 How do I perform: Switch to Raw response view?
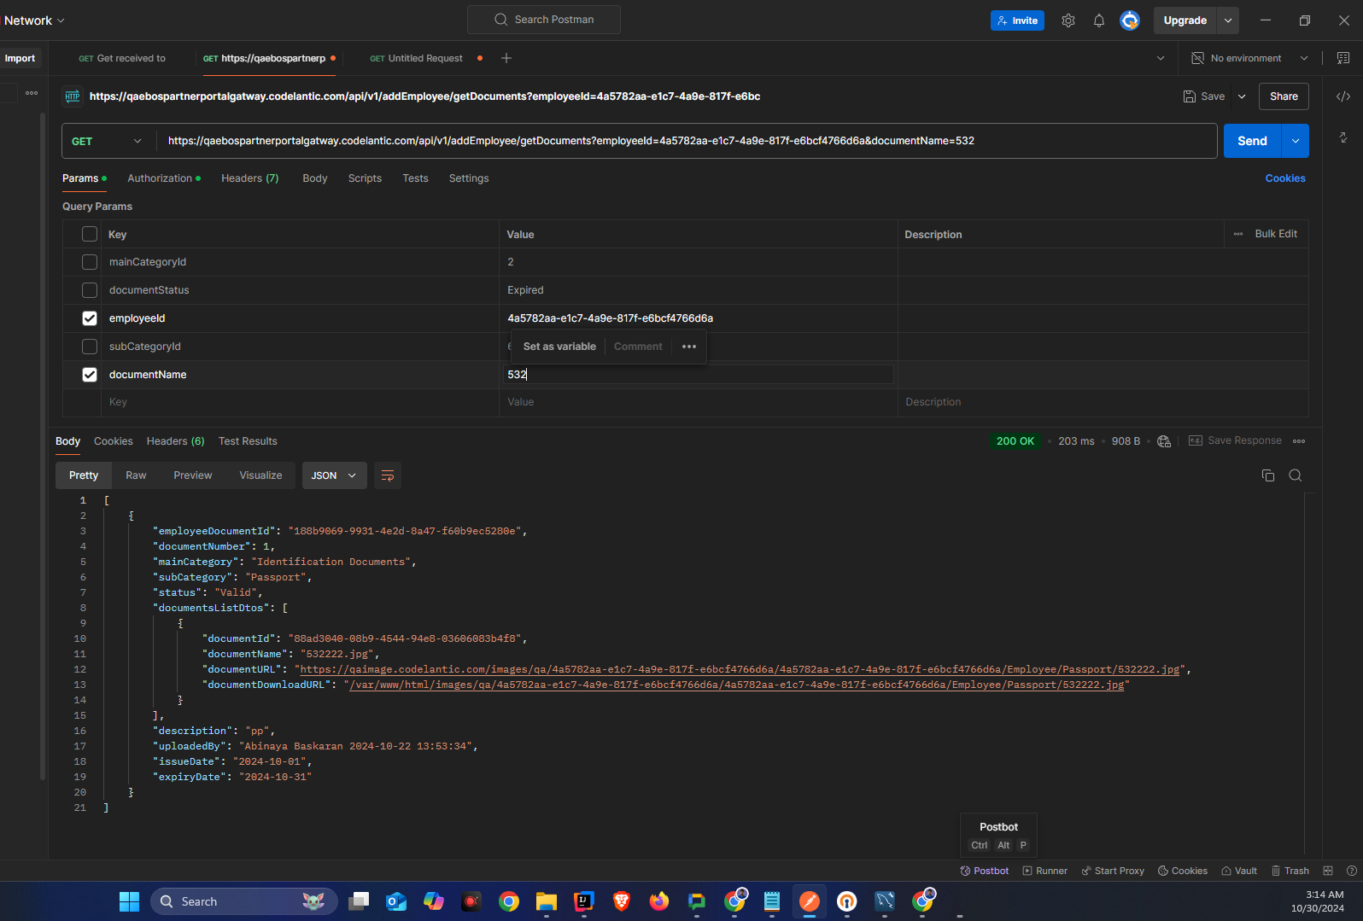pos(136,475)
